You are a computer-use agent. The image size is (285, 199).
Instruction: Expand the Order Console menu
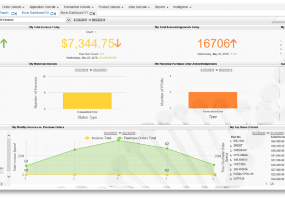(15, 7)
